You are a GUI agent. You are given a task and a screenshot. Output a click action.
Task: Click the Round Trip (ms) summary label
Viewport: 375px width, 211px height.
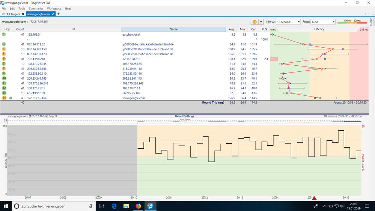[213, 102]
